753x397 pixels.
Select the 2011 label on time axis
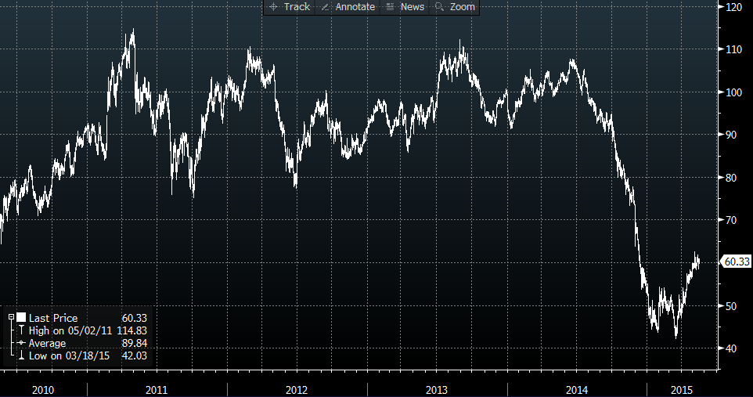pos(157,389)
